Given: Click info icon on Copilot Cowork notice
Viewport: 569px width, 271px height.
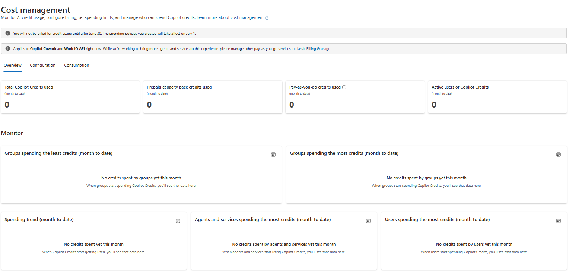Looking at the screenshot, I should point(8,48).
